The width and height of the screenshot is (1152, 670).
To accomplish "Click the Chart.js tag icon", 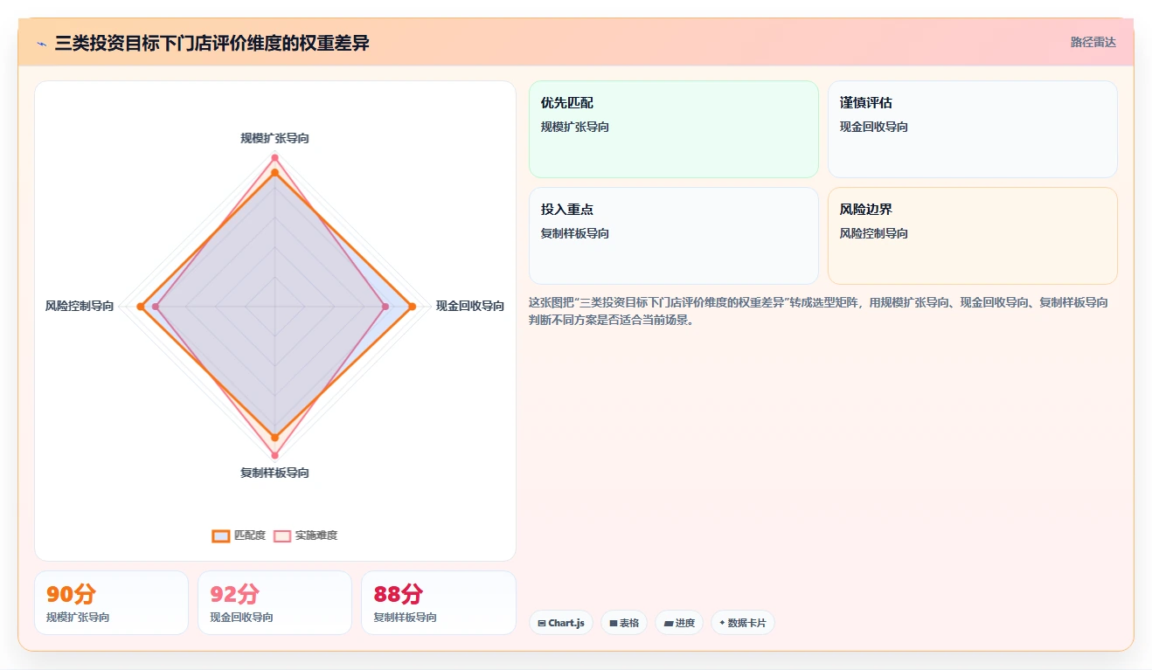I will tap(542, 623).
